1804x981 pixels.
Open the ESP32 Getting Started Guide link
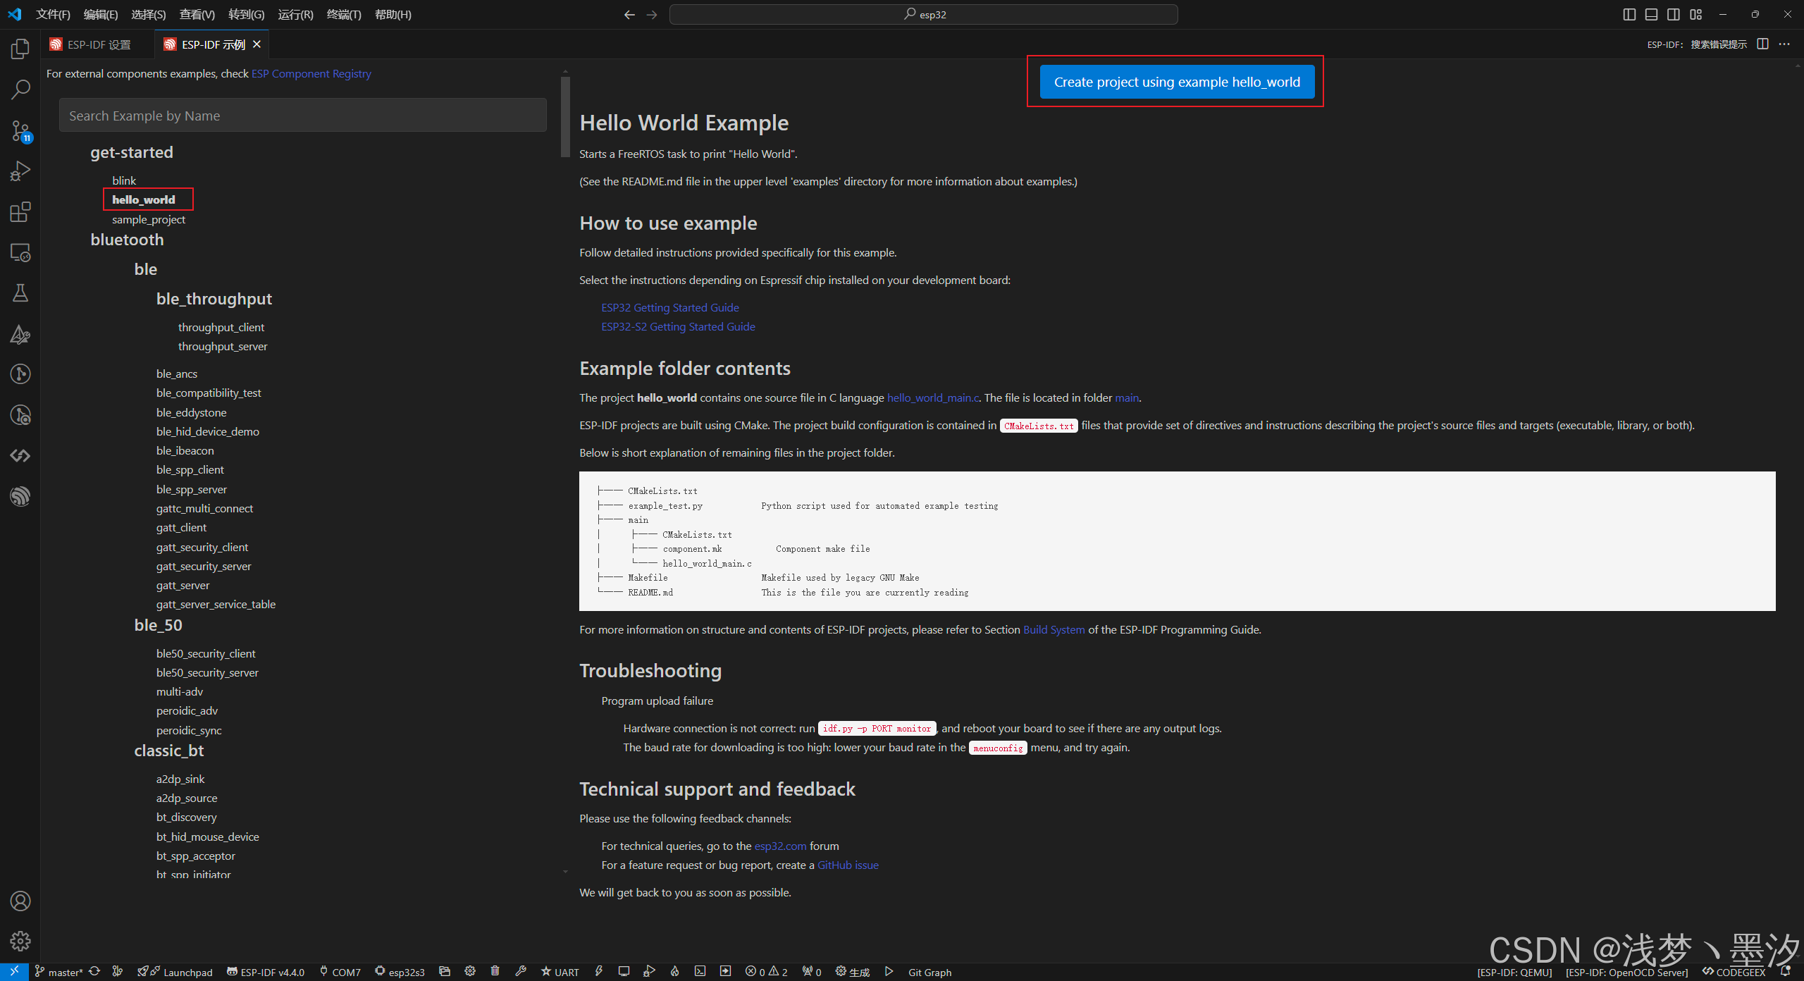coord(669,307)
